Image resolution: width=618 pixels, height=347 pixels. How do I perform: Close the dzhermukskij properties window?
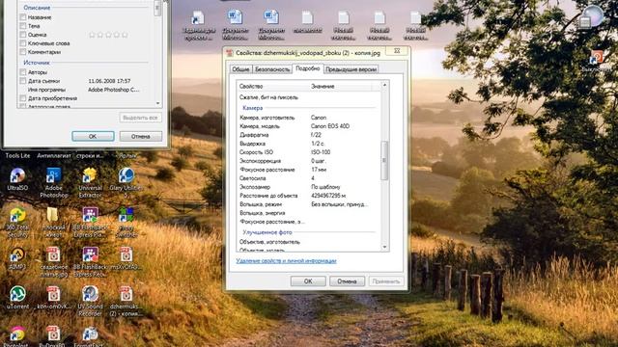[397, 51]
